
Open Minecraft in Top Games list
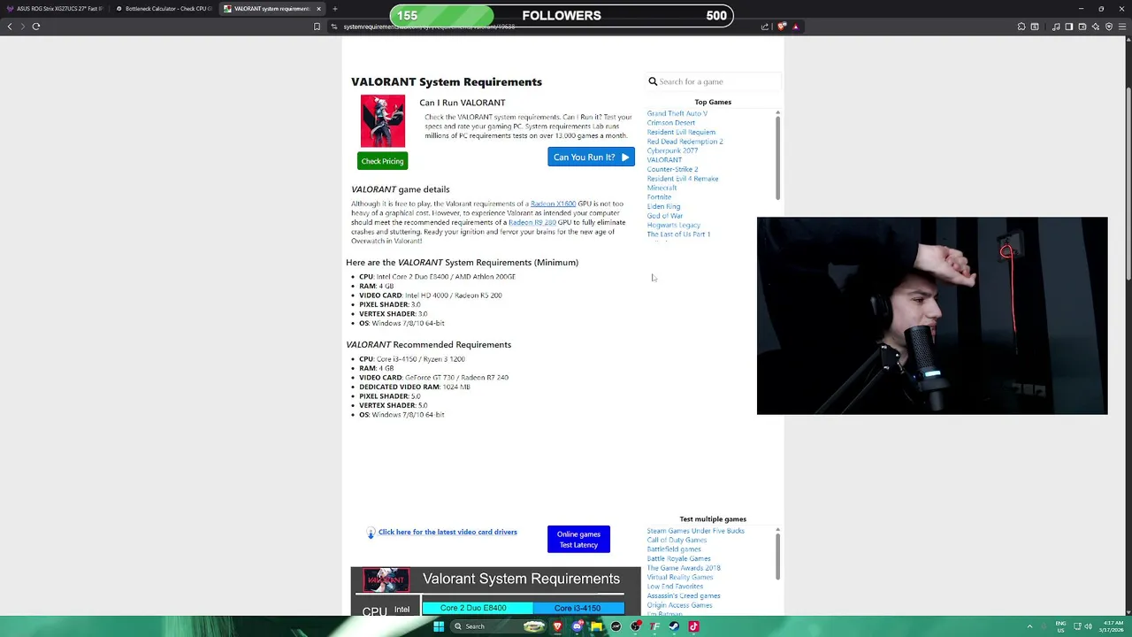point(662,188)
